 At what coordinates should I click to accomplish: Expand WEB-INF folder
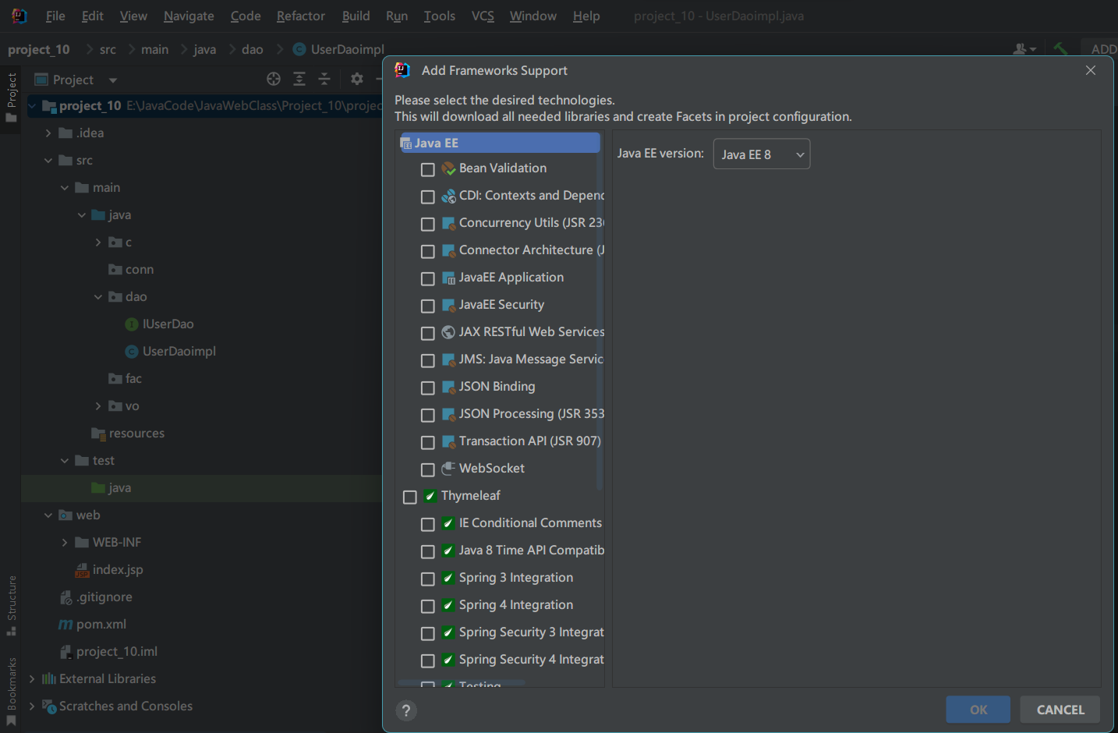pyautogui.click(x=65, y=542)
